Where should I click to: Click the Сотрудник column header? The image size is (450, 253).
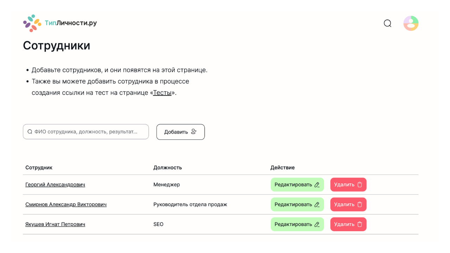point(39,168)
